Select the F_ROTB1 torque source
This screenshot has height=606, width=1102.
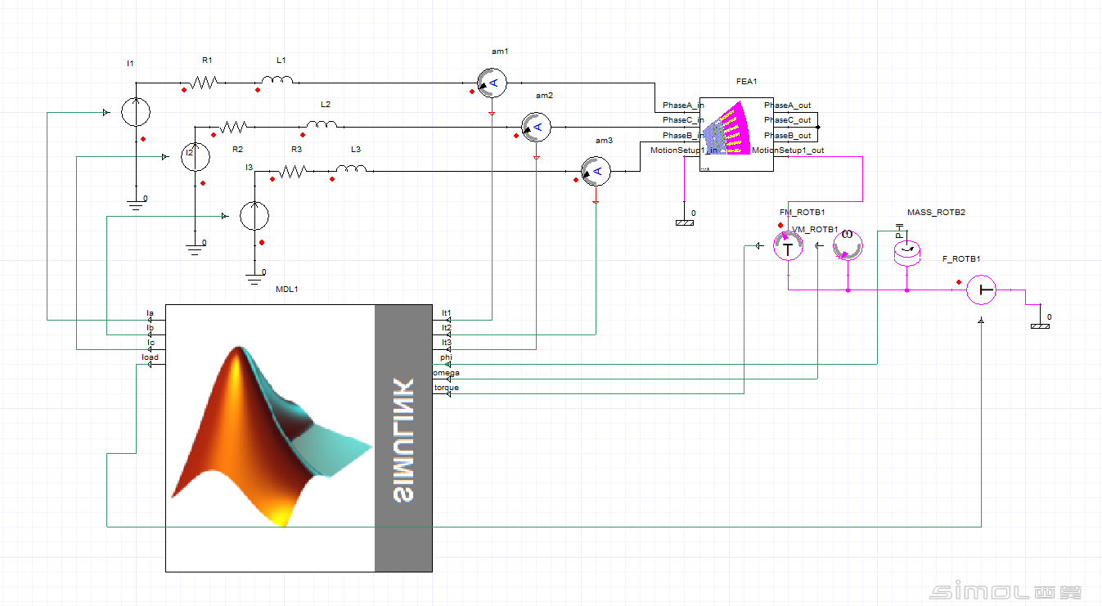click(980, 290)
